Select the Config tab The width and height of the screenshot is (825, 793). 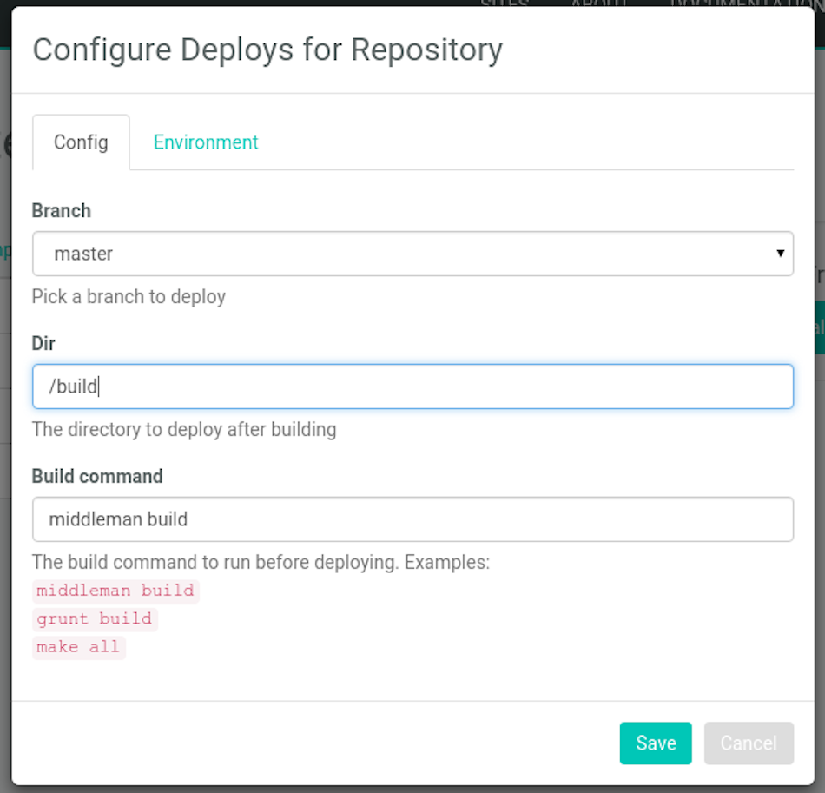coord(81,142)
